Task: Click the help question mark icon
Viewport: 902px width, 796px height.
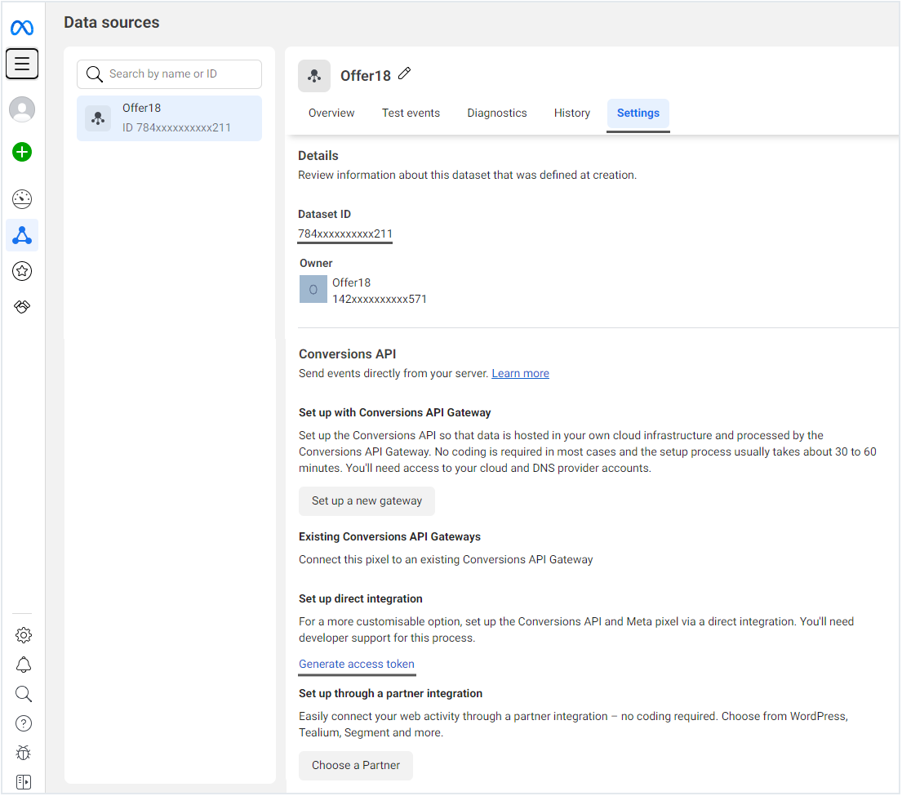Action: (24, 723)
